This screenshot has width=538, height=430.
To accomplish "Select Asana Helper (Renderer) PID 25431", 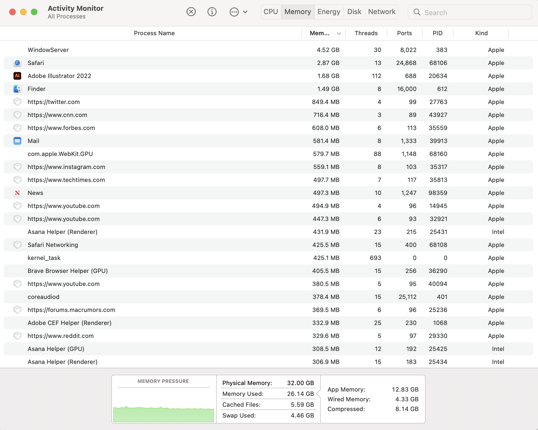I will point(268,232).
